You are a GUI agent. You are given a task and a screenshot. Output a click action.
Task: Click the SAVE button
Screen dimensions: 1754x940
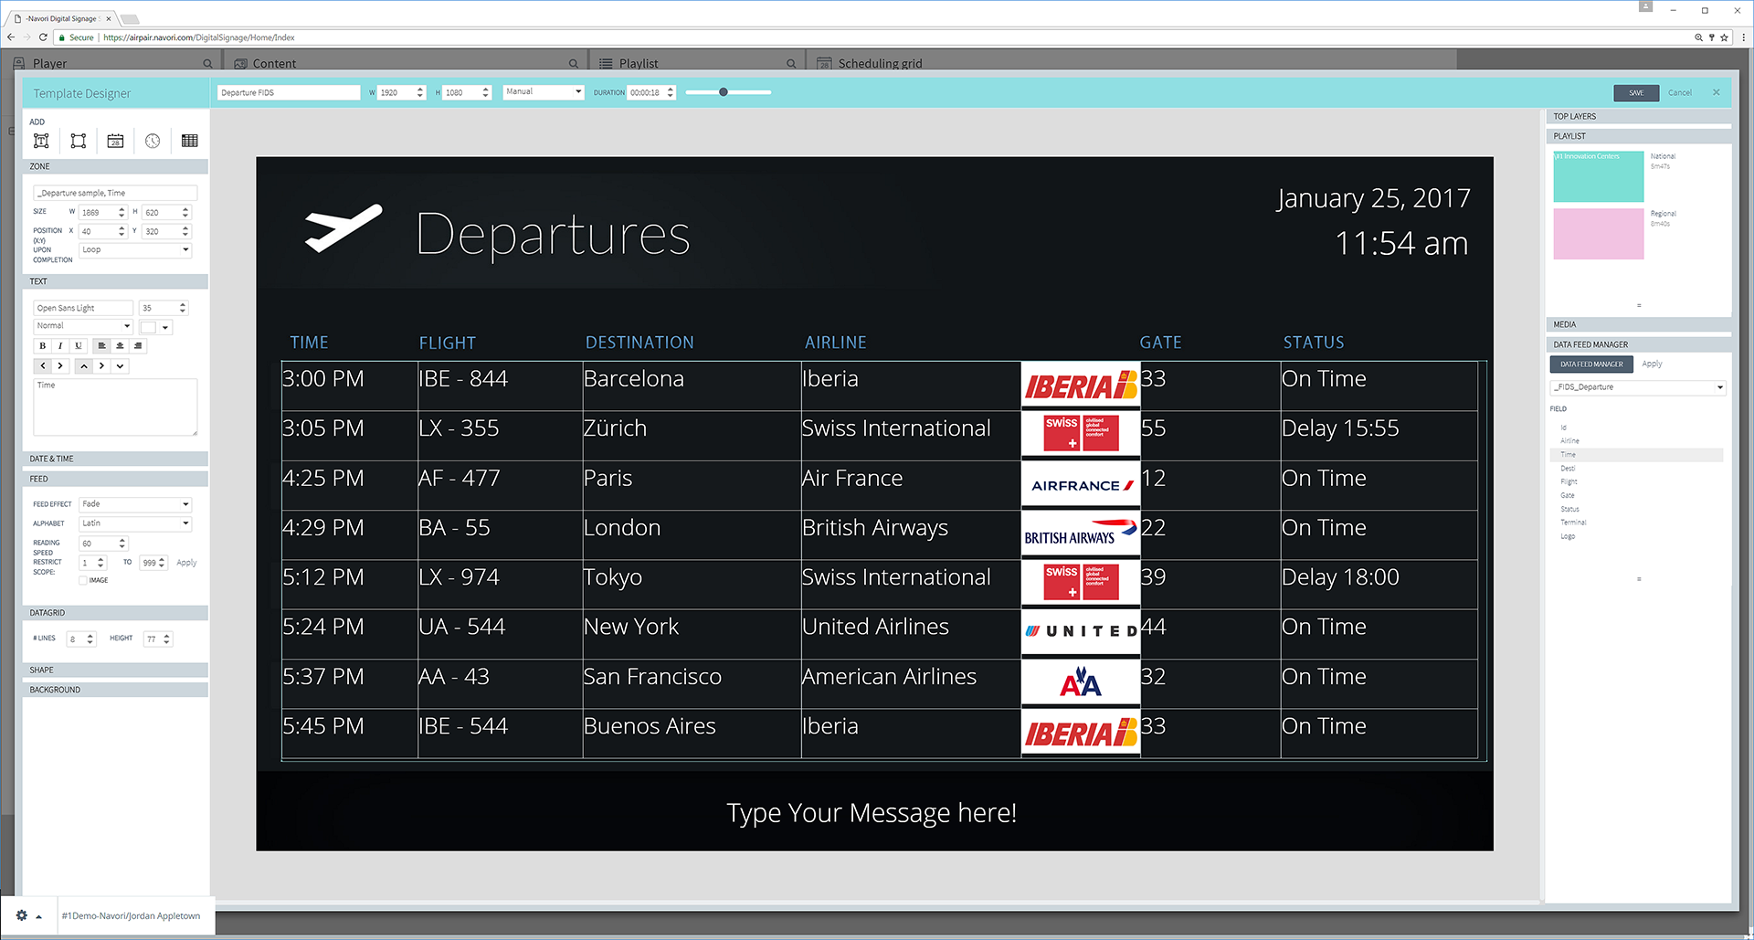pos(1636,92)
